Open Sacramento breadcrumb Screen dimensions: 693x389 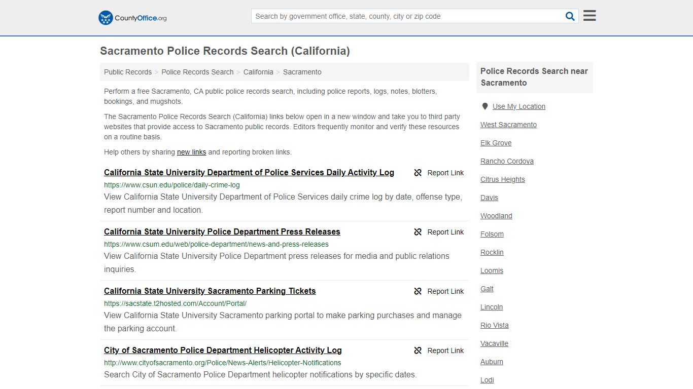tap(302, 72)
